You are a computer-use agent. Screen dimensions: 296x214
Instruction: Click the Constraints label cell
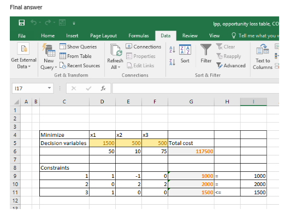[64, 167]
